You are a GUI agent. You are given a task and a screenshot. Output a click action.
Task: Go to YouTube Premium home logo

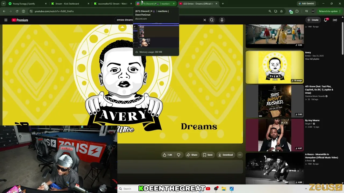point(20,20)
